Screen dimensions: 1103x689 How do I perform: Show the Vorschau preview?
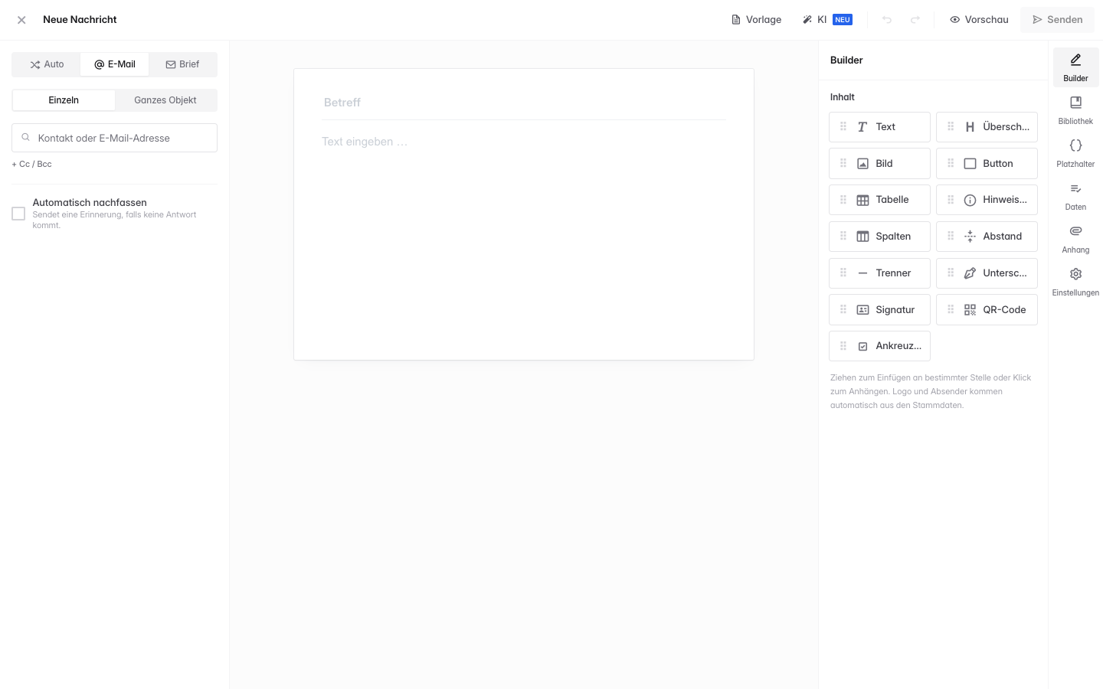coord(979,20)
